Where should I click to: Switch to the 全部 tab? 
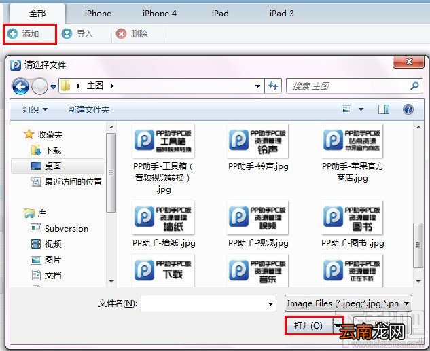[x=37, y=13]
